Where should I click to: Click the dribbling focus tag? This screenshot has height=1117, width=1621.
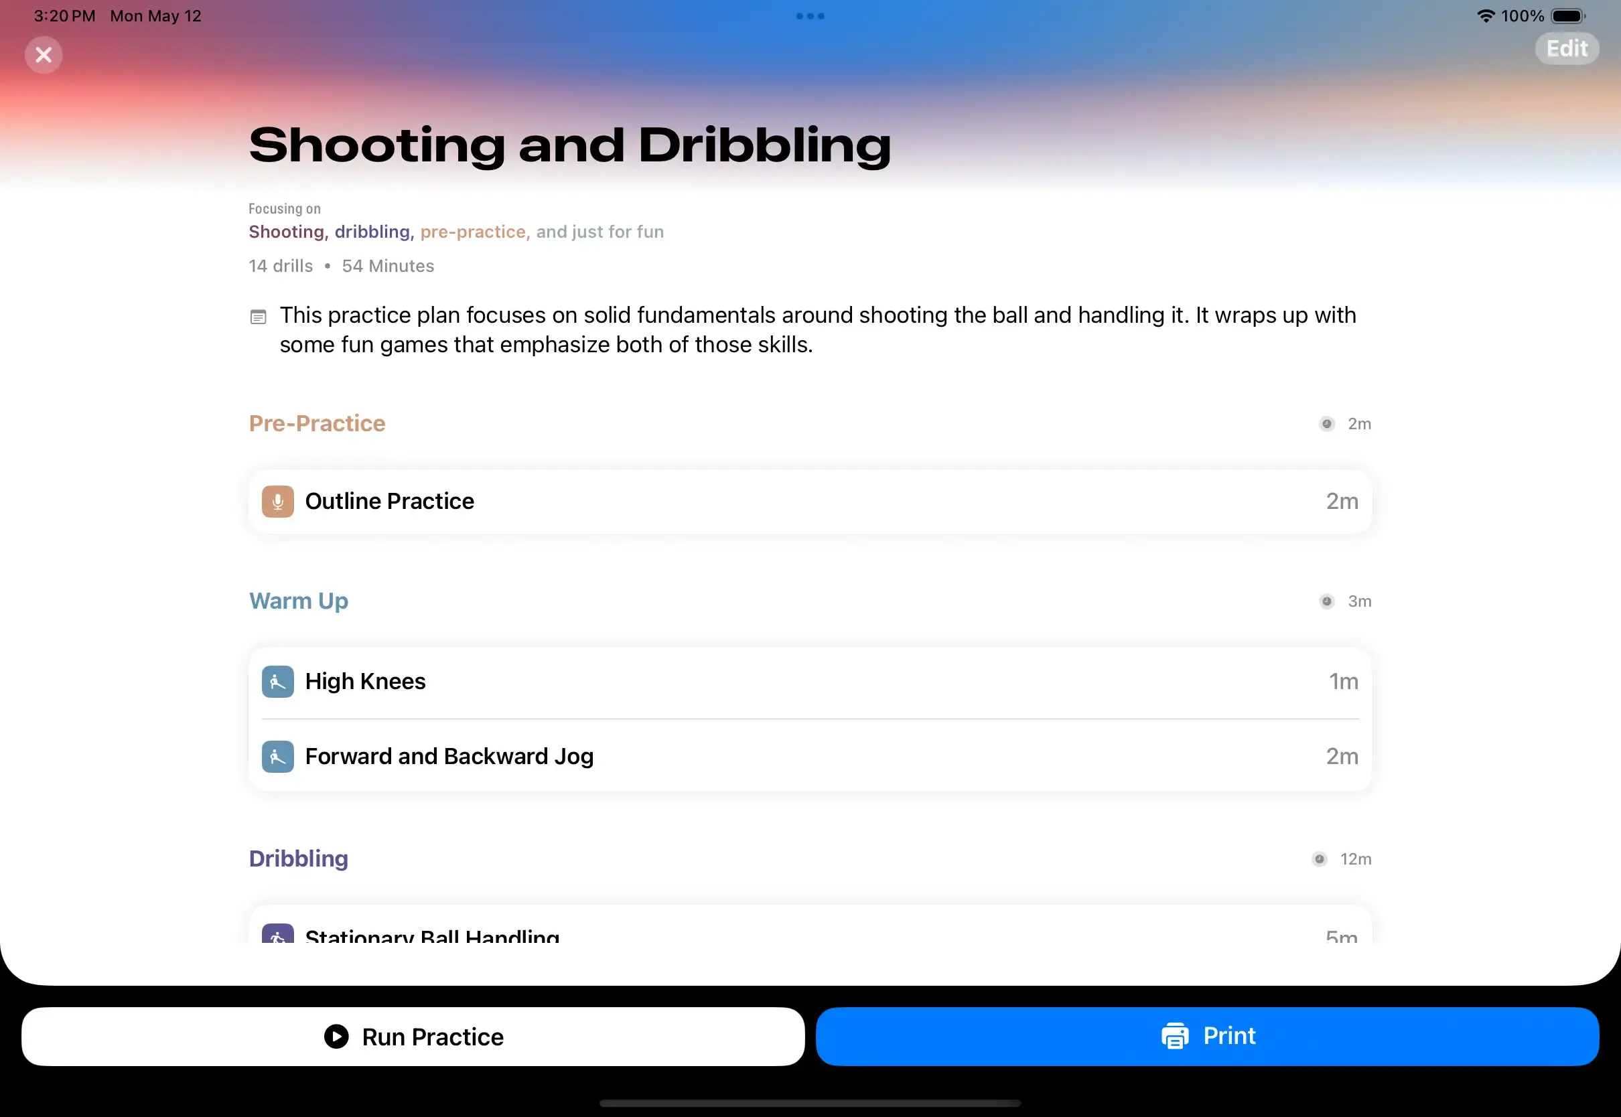374,232
